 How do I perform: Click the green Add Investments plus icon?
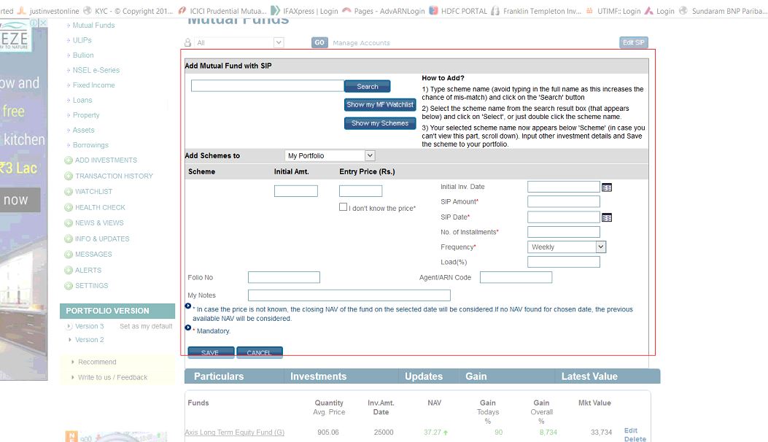click(69, 160)
